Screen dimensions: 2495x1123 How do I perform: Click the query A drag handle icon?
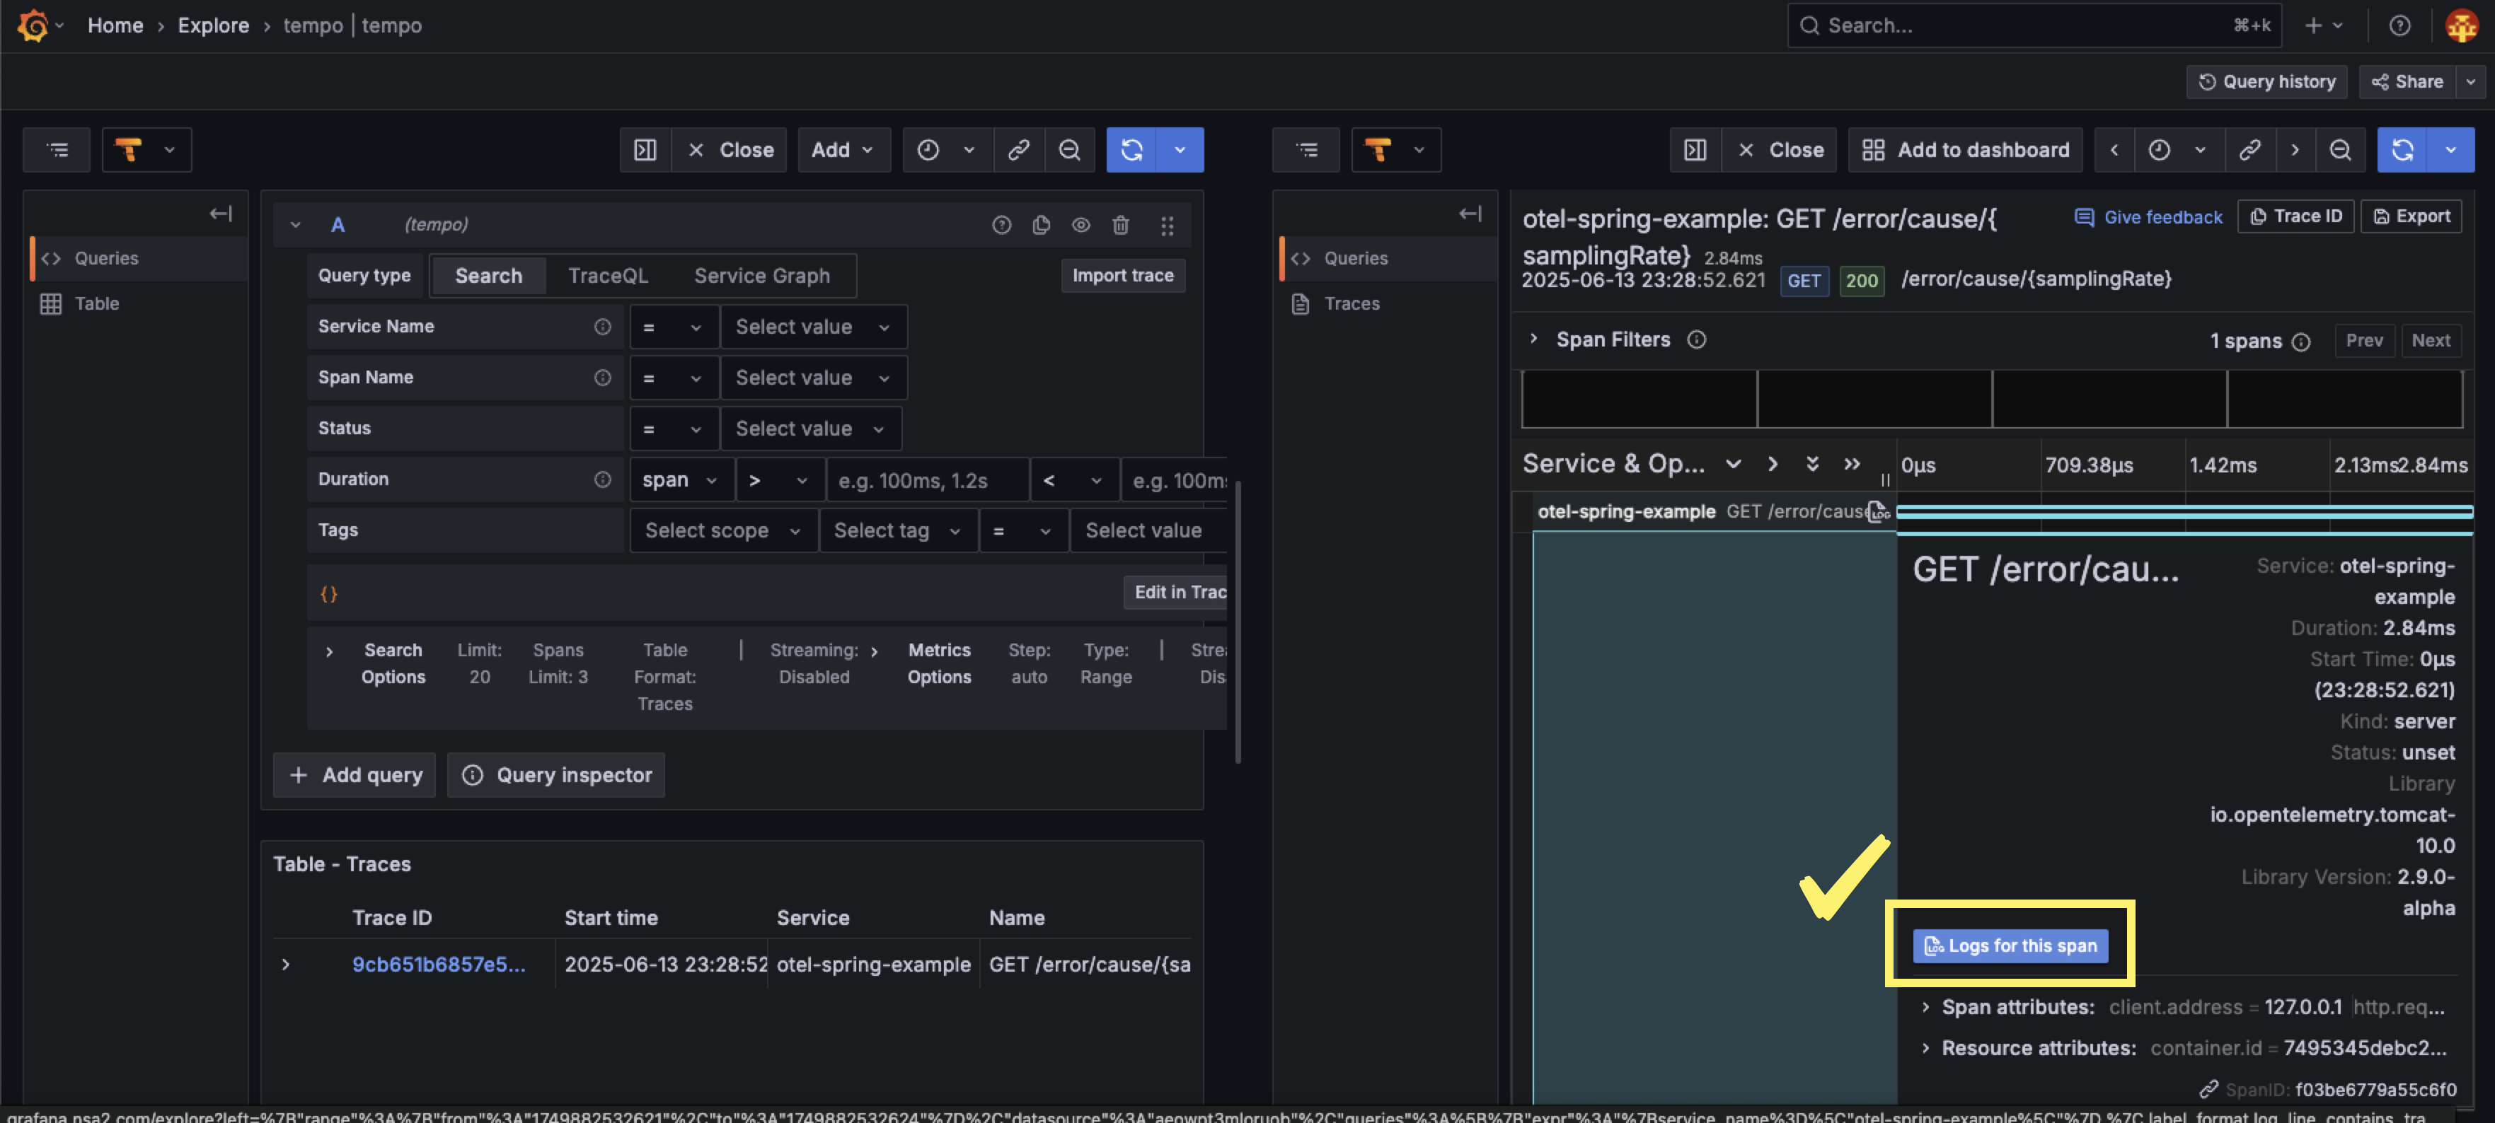(x=1167, y=225)
